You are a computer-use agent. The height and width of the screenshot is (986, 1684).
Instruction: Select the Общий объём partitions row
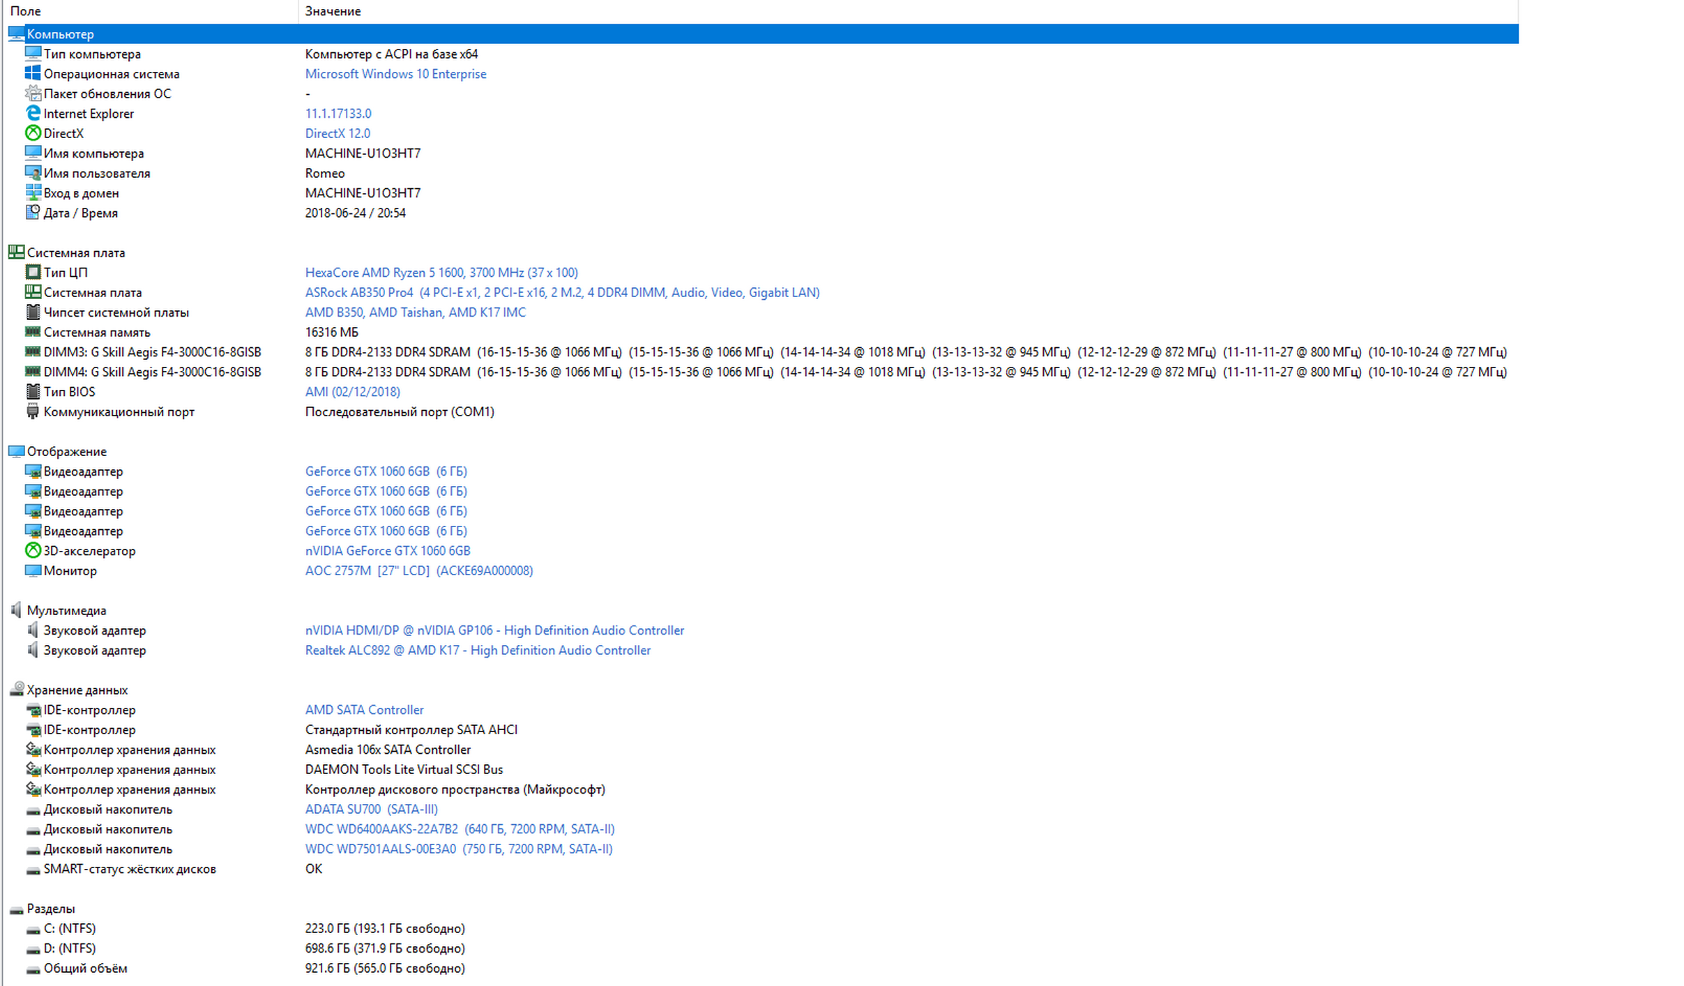pos(85,968)
